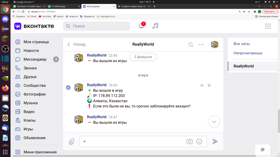Viewport: 280px width, 157px height.
Task: Open the VK music player icon
Action: click(155, 26)
